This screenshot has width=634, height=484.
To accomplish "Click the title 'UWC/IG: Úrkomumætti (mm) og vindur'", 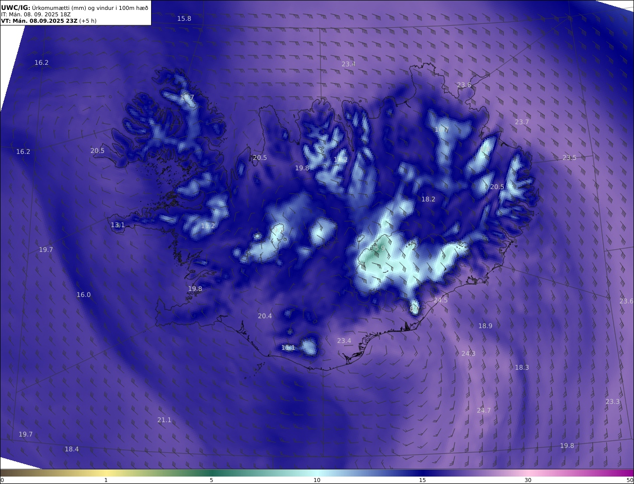I will (75, 7).
